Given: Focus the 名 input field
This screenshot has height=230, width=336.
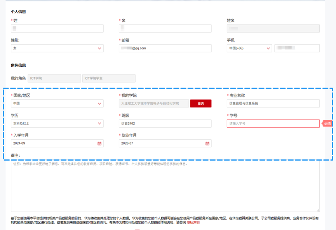Looking at the screenshot, I should 165,28.
